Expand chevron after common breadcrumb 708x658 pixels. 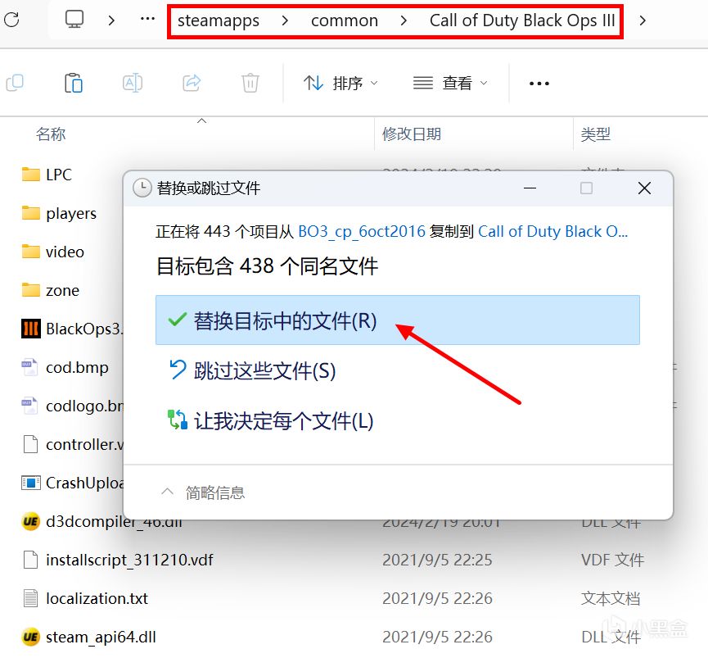click(x=404, y=20)
